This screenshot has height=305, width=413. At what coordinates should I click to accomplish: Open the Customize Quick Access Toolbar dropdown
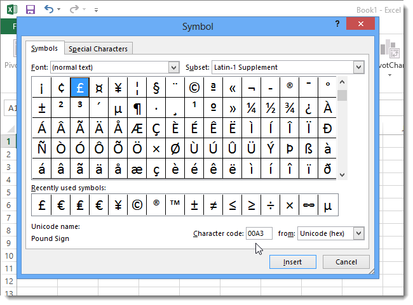pyautogui.click(x=96, y=10)
